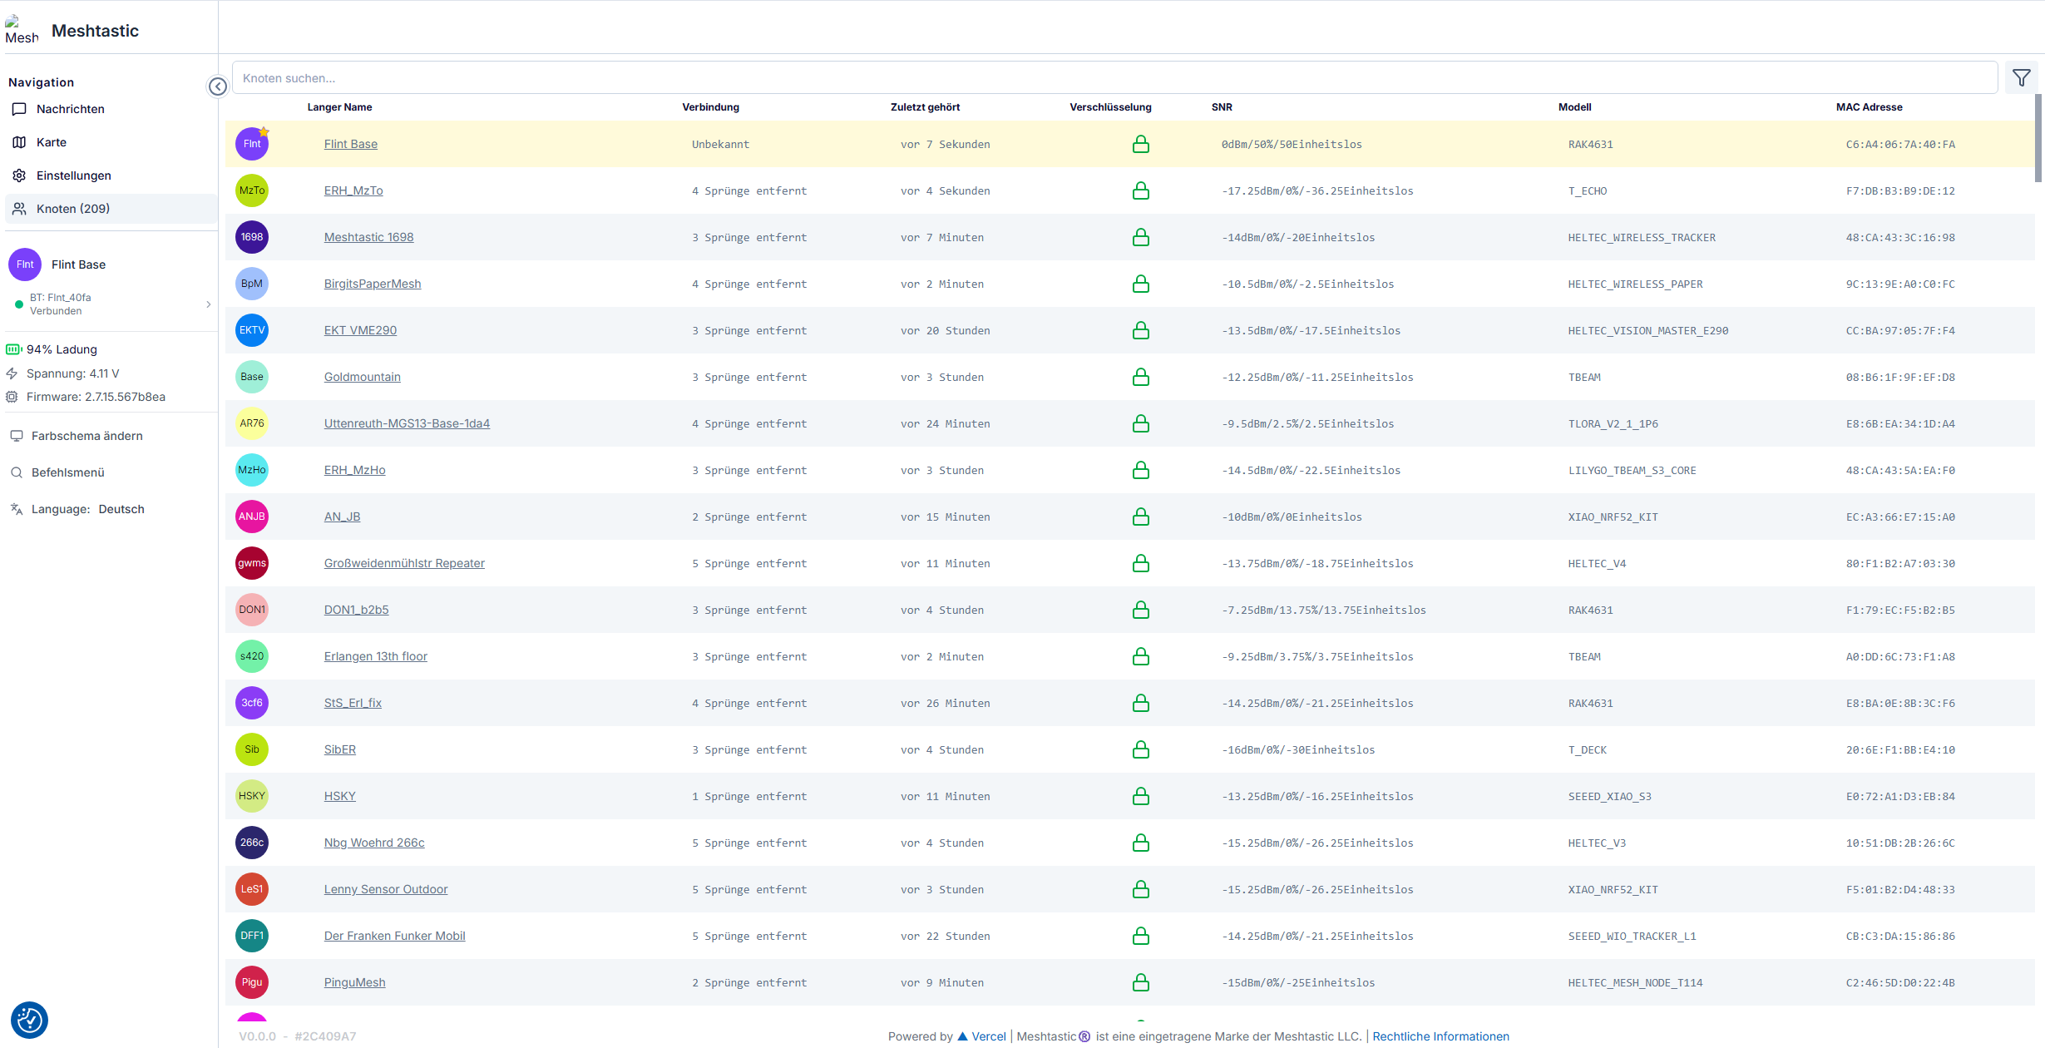Screen dimensions: 2045x1048
Task: Click the Pigu red avatar
Action: click(x=252, y=982)
